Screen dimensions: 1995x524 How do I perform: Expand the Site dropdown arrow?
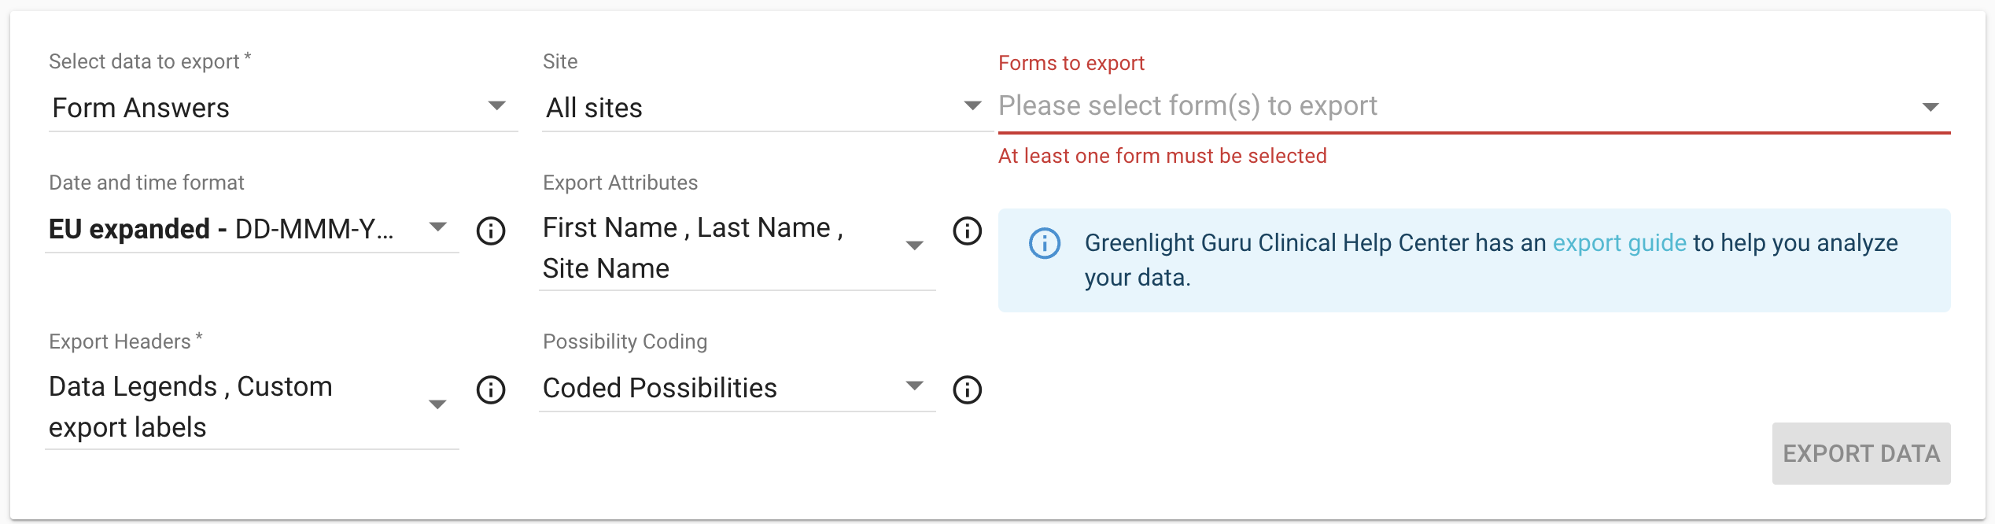(x=972, y=106)
